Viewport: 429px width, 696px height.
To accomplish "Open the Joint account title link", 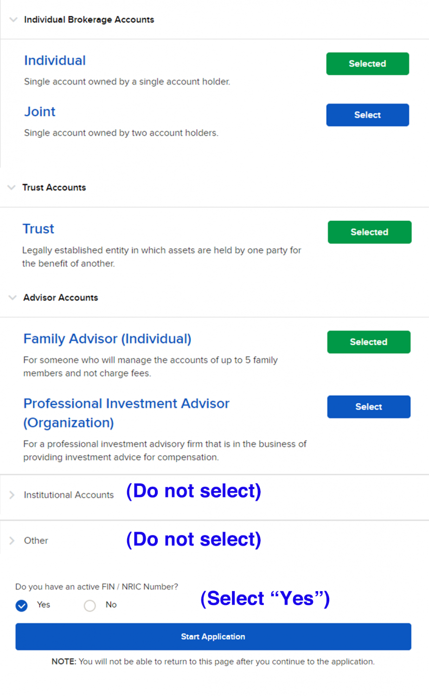I will click(x=40, y=112).
